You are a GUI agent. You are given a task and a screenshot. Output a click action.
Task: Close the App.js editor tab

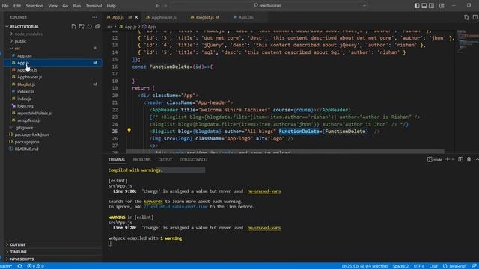coord(136,17)
